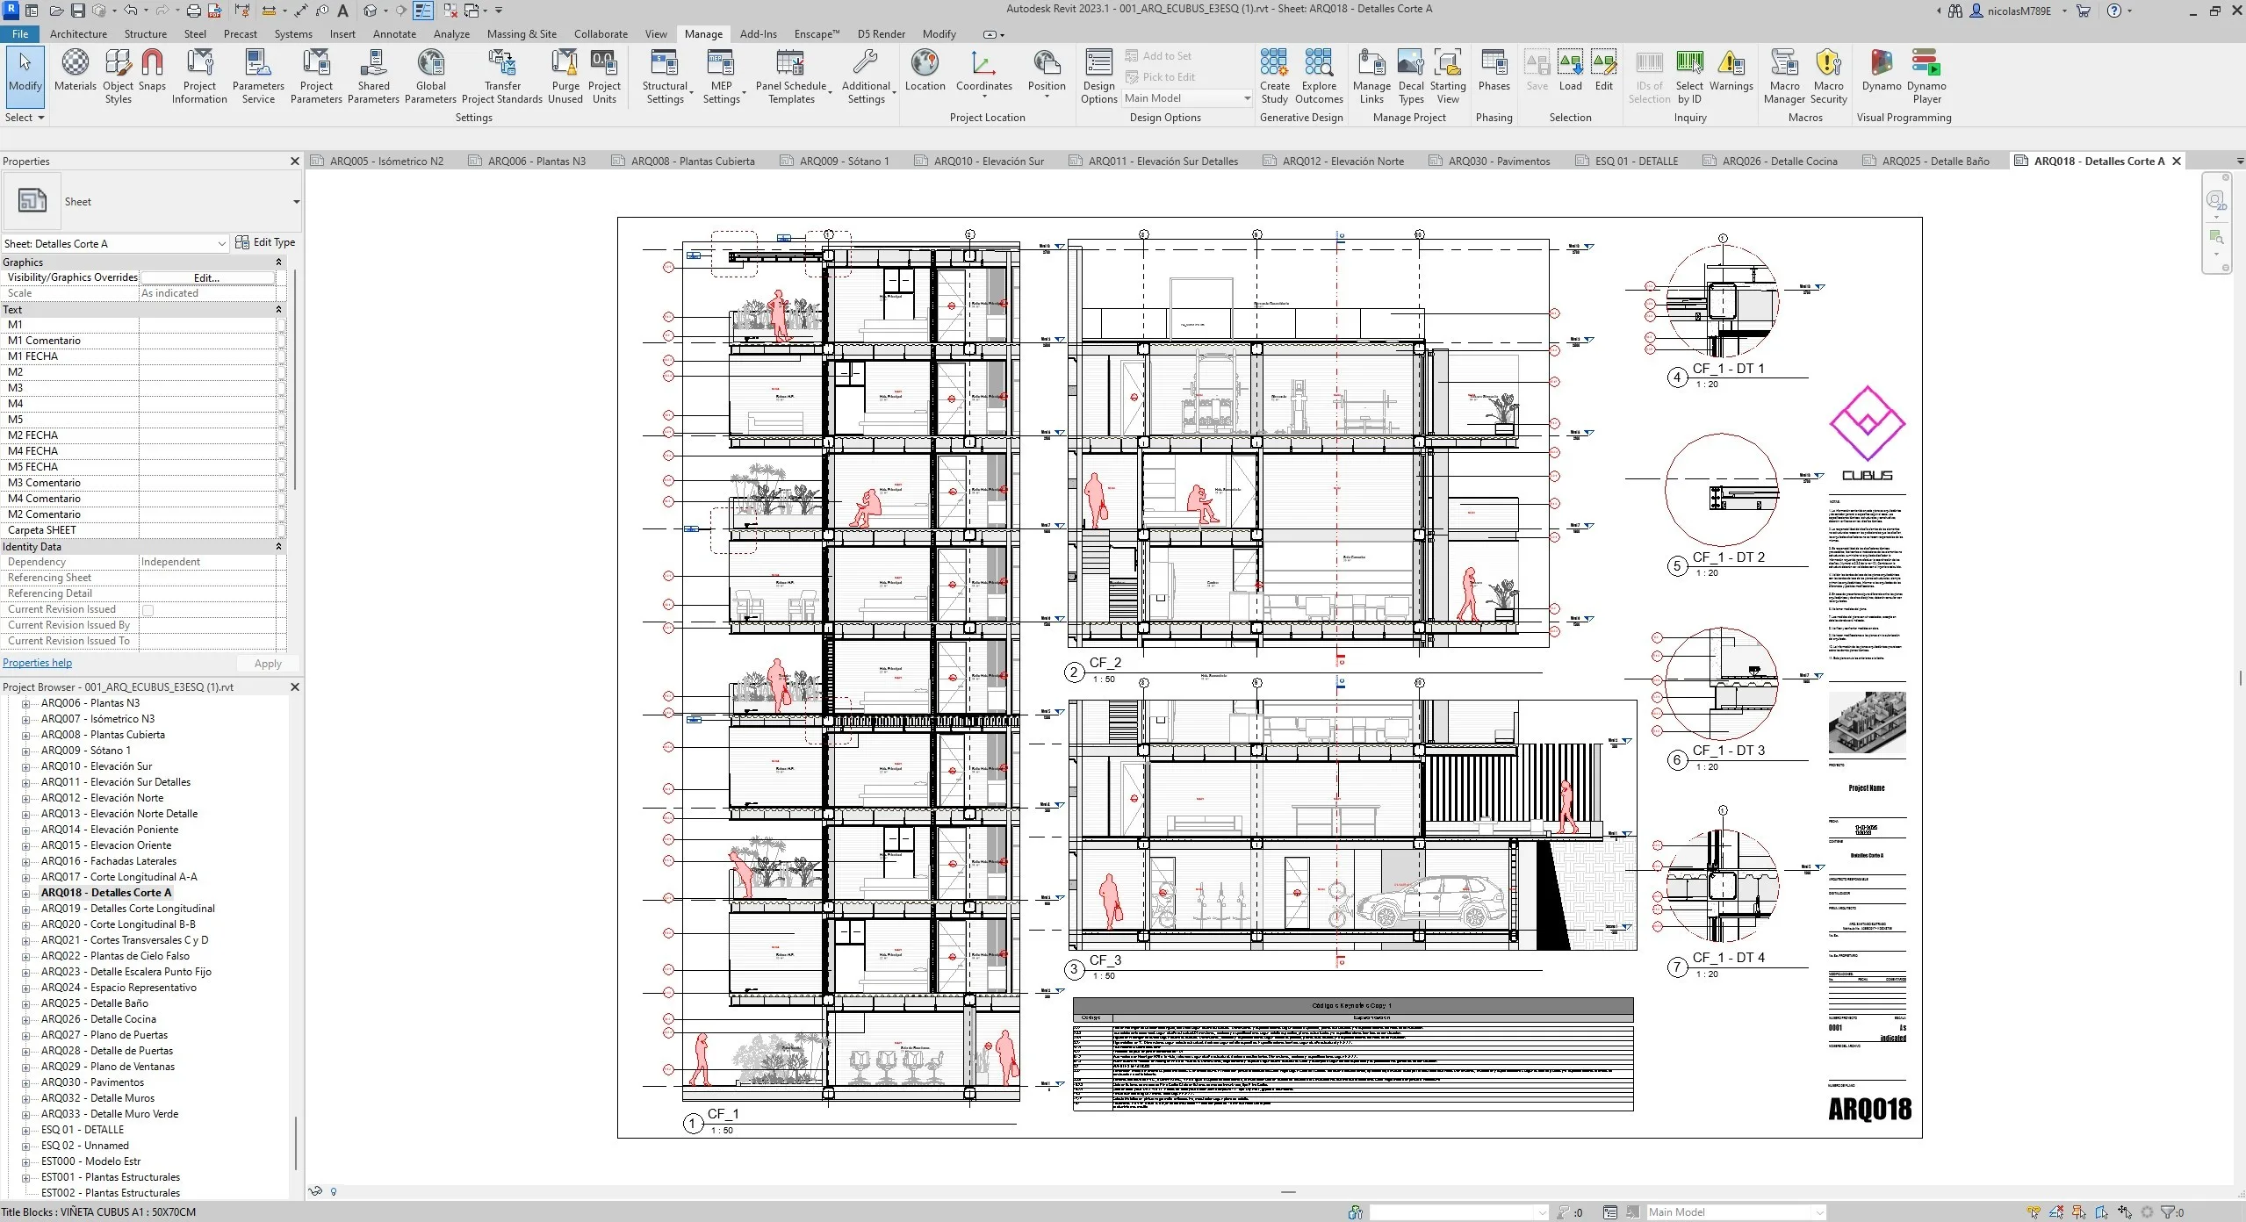2246x1222 pixels.
Task: Select ARQ023 - Detalle Escalera Punto Fijo in browser
Action: (x=126, y=972)
